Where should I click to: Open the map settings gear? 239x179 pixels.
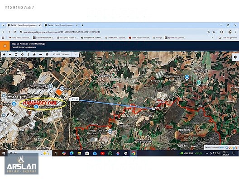[235, 57]
